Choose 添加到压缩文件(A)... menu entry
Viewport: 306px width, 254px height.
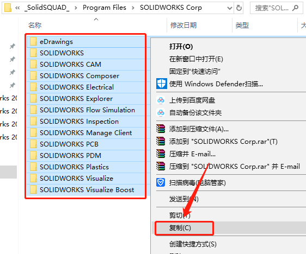point(199,129)
